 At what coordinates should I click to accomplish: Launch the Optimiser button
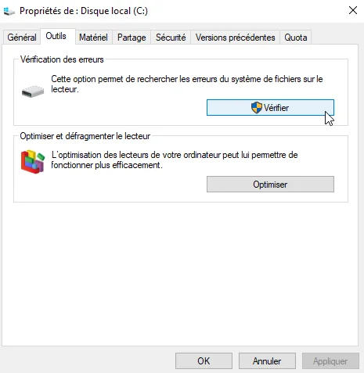click(x=270, y=185)
